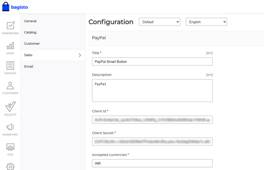The width and height of the screenshot is (269, 170).
Task: Open the Sales bar chart icon
Action: tap(10, 46)
